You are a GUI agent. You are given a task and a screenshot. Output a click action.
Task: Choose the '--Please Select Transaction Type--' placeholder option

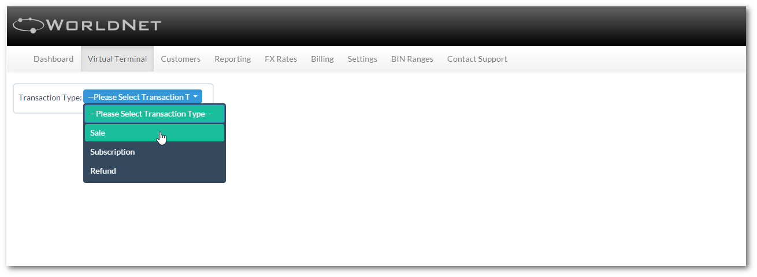click(x=154, y=114)
